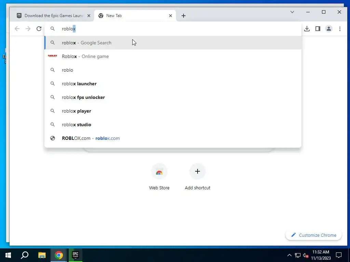Open the Windows Start menu

8,255
